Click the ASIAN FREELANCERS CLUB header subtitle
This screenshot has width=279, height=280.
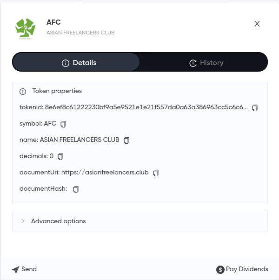click(80, 33)
